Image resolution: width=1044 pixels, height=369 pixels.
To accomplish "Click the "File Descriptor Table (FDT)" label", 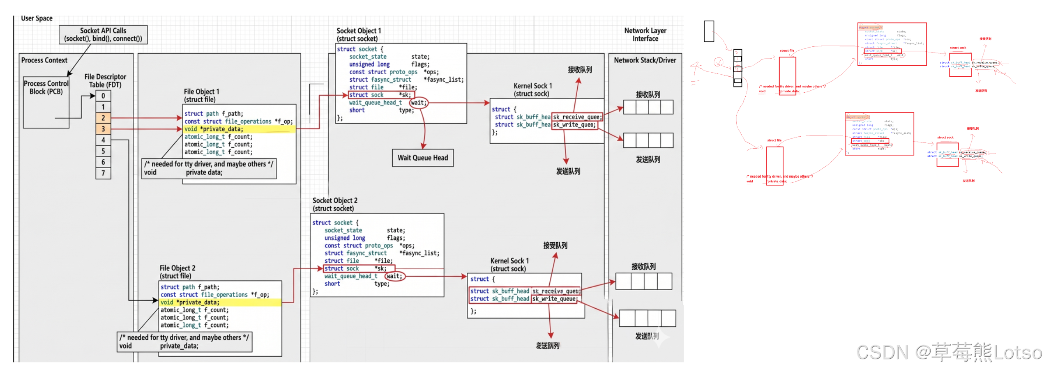I will (105, 81).
